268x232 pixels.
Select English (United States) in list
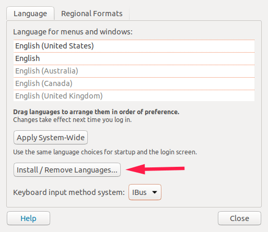point(134,46)
